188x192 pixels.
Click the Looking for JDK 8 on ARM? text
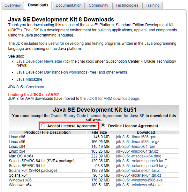point(34,94)
